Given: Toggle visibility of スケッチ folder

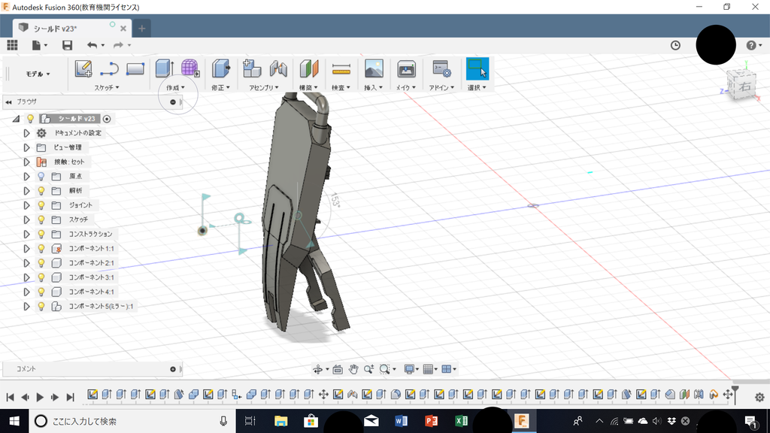Looking at the screenshot, I should (41, 220).
